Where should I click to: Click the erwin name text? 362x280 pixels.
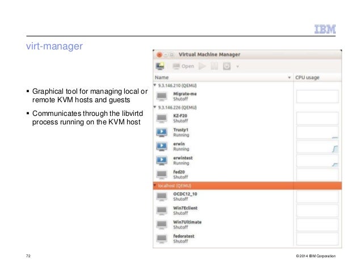pyautogui.click(x=179, y=144)
